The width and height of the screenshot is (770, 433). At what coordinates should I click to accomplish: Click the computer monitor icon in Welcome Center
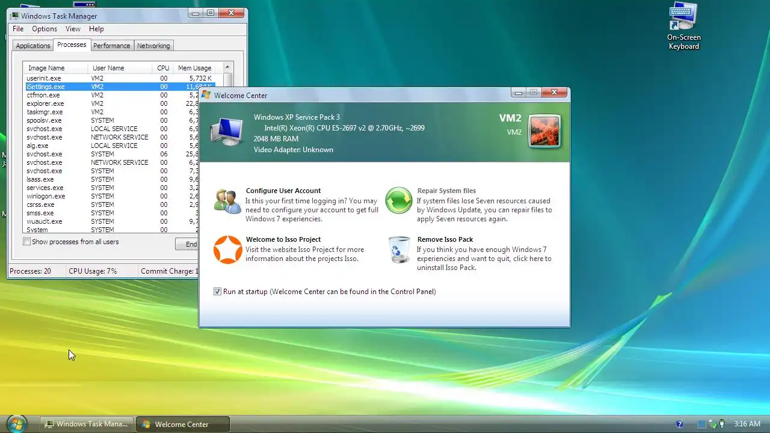227,132
